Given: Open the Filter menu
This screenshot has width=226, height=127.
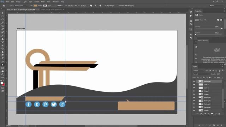Looking at the screenshot, I should pos(43,2).
